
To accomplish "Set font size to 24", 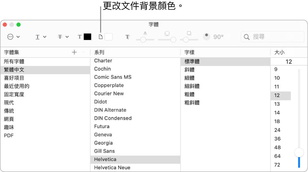I will pos(281,130).
